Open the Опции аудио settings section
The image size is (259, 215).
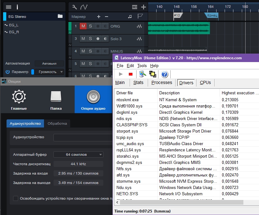93,100
